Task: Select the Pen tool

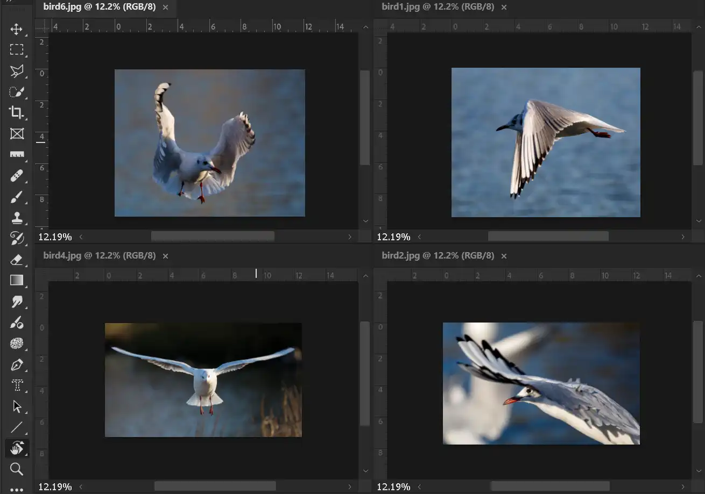Action: coord(17,365)
